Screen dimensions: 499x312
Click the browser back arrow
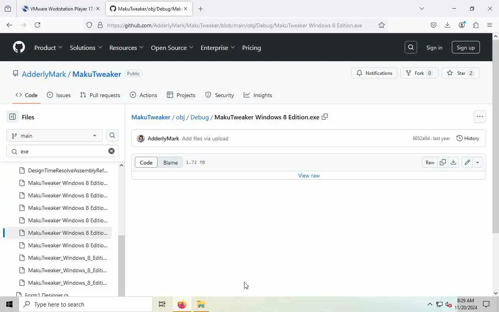click(9, 25)
